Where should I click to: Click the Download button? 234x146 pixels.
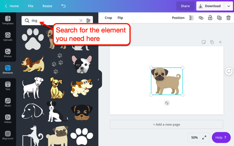(x=210, y=6)
